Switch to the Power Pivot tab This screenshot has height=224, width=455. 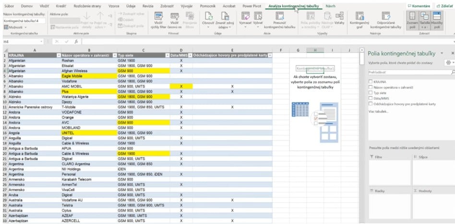pos(251,6)
